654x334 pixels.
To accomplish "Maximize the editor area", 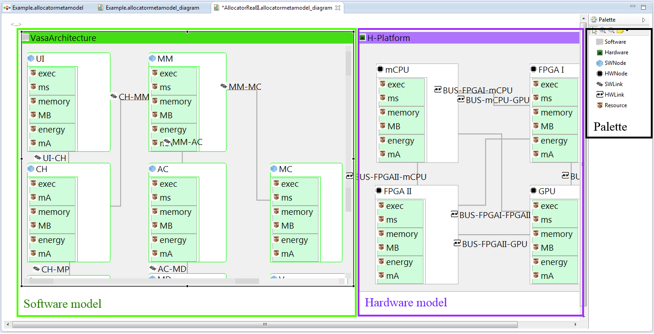I will pyautogui.click(x=643, y=7).
